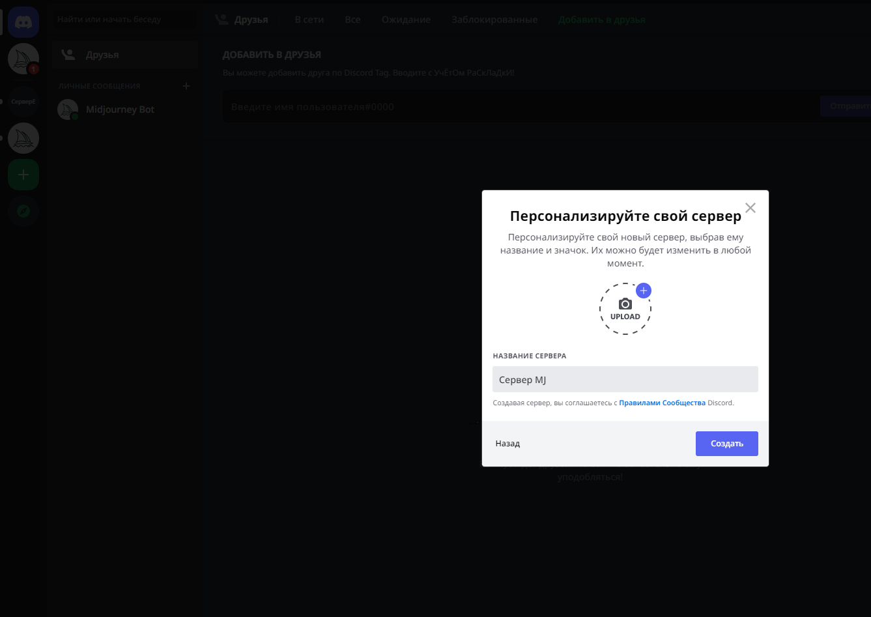Click the Найти или начать беседу search box
Viewport: 871px width, 617px height.
click(125, 20)
